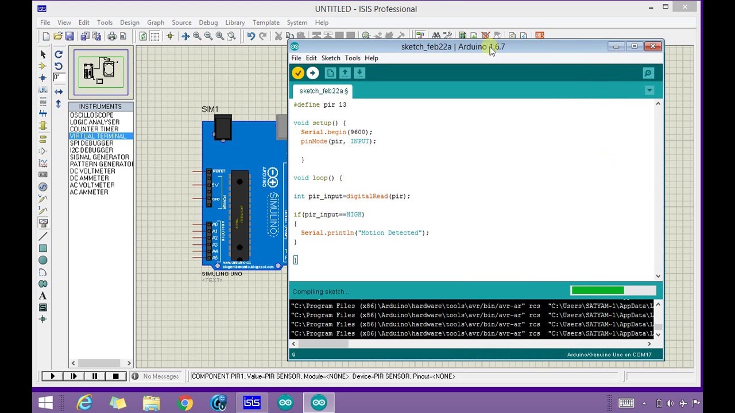This screenshot has height=413, width=735.
Task: Click Centre at cursor pan icon in ISIS
Action: (x=185, y=36)
